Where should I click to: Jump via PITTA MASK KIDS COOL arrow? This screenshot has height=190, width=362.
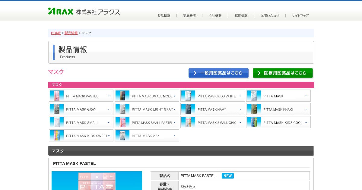306,123
